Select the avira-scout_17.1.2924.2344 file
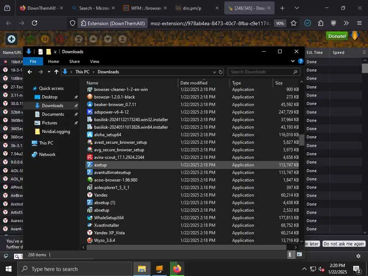This screenshot has height=276, width=368. [x=193, y=157]
